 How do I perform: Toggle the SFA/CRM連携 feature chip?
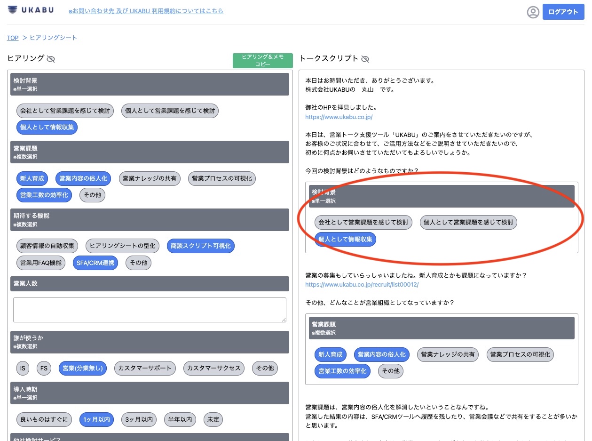[95, 263]
